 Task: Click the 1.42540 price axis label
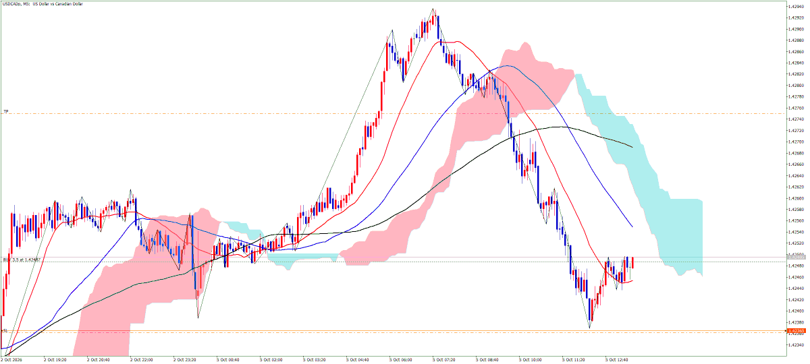[796, 232]
